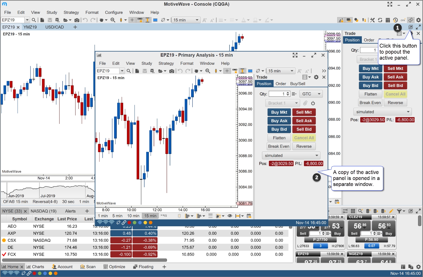Click the save-as icon in main toolbar
423x277 pixels.
coord(57,20)
